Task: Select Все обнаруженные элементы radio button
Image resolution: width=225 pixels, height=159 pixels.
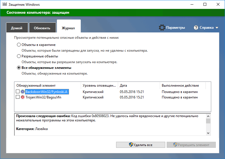Action: 19,68
